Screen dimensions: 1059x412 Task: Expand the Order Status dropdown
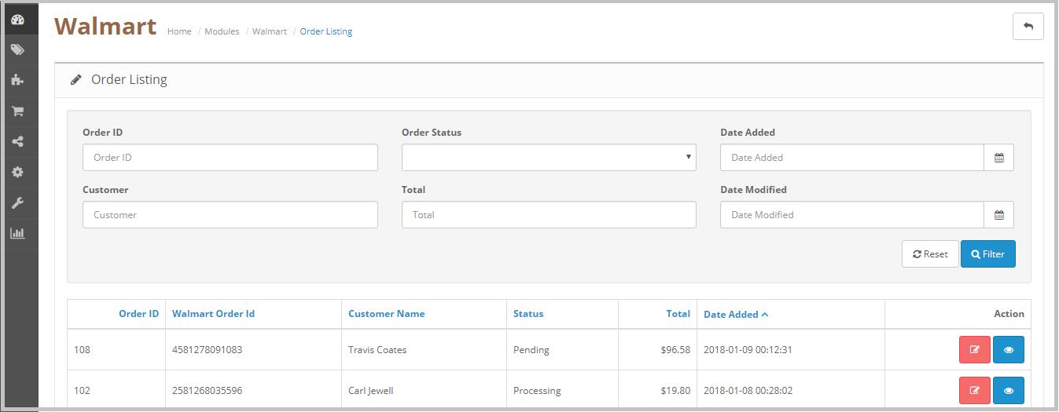pyautogui.click(x=549, y=157)
